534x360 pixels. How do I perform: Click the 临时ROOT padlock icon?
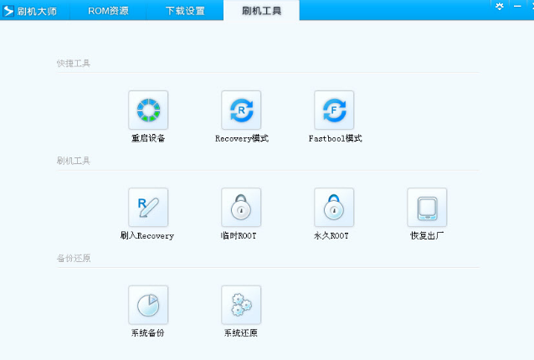pos(241,208)
